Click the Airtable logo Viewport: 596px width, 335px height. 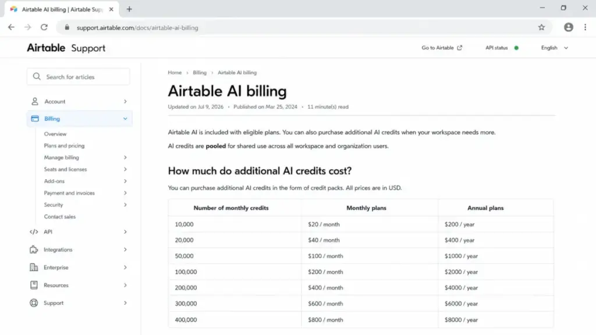pos(46,48)
